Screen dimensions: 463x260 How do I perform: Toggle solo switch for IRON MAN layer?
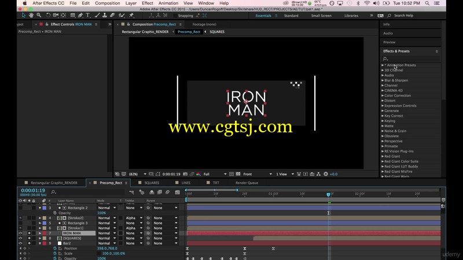[x=30, y=233]
